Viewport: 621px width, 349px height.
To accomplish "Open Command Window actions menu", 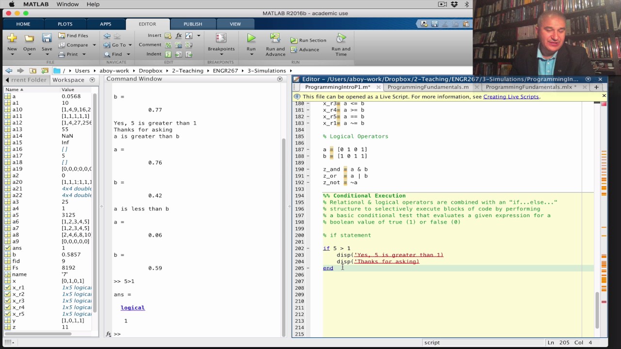I will click(279, 79).
